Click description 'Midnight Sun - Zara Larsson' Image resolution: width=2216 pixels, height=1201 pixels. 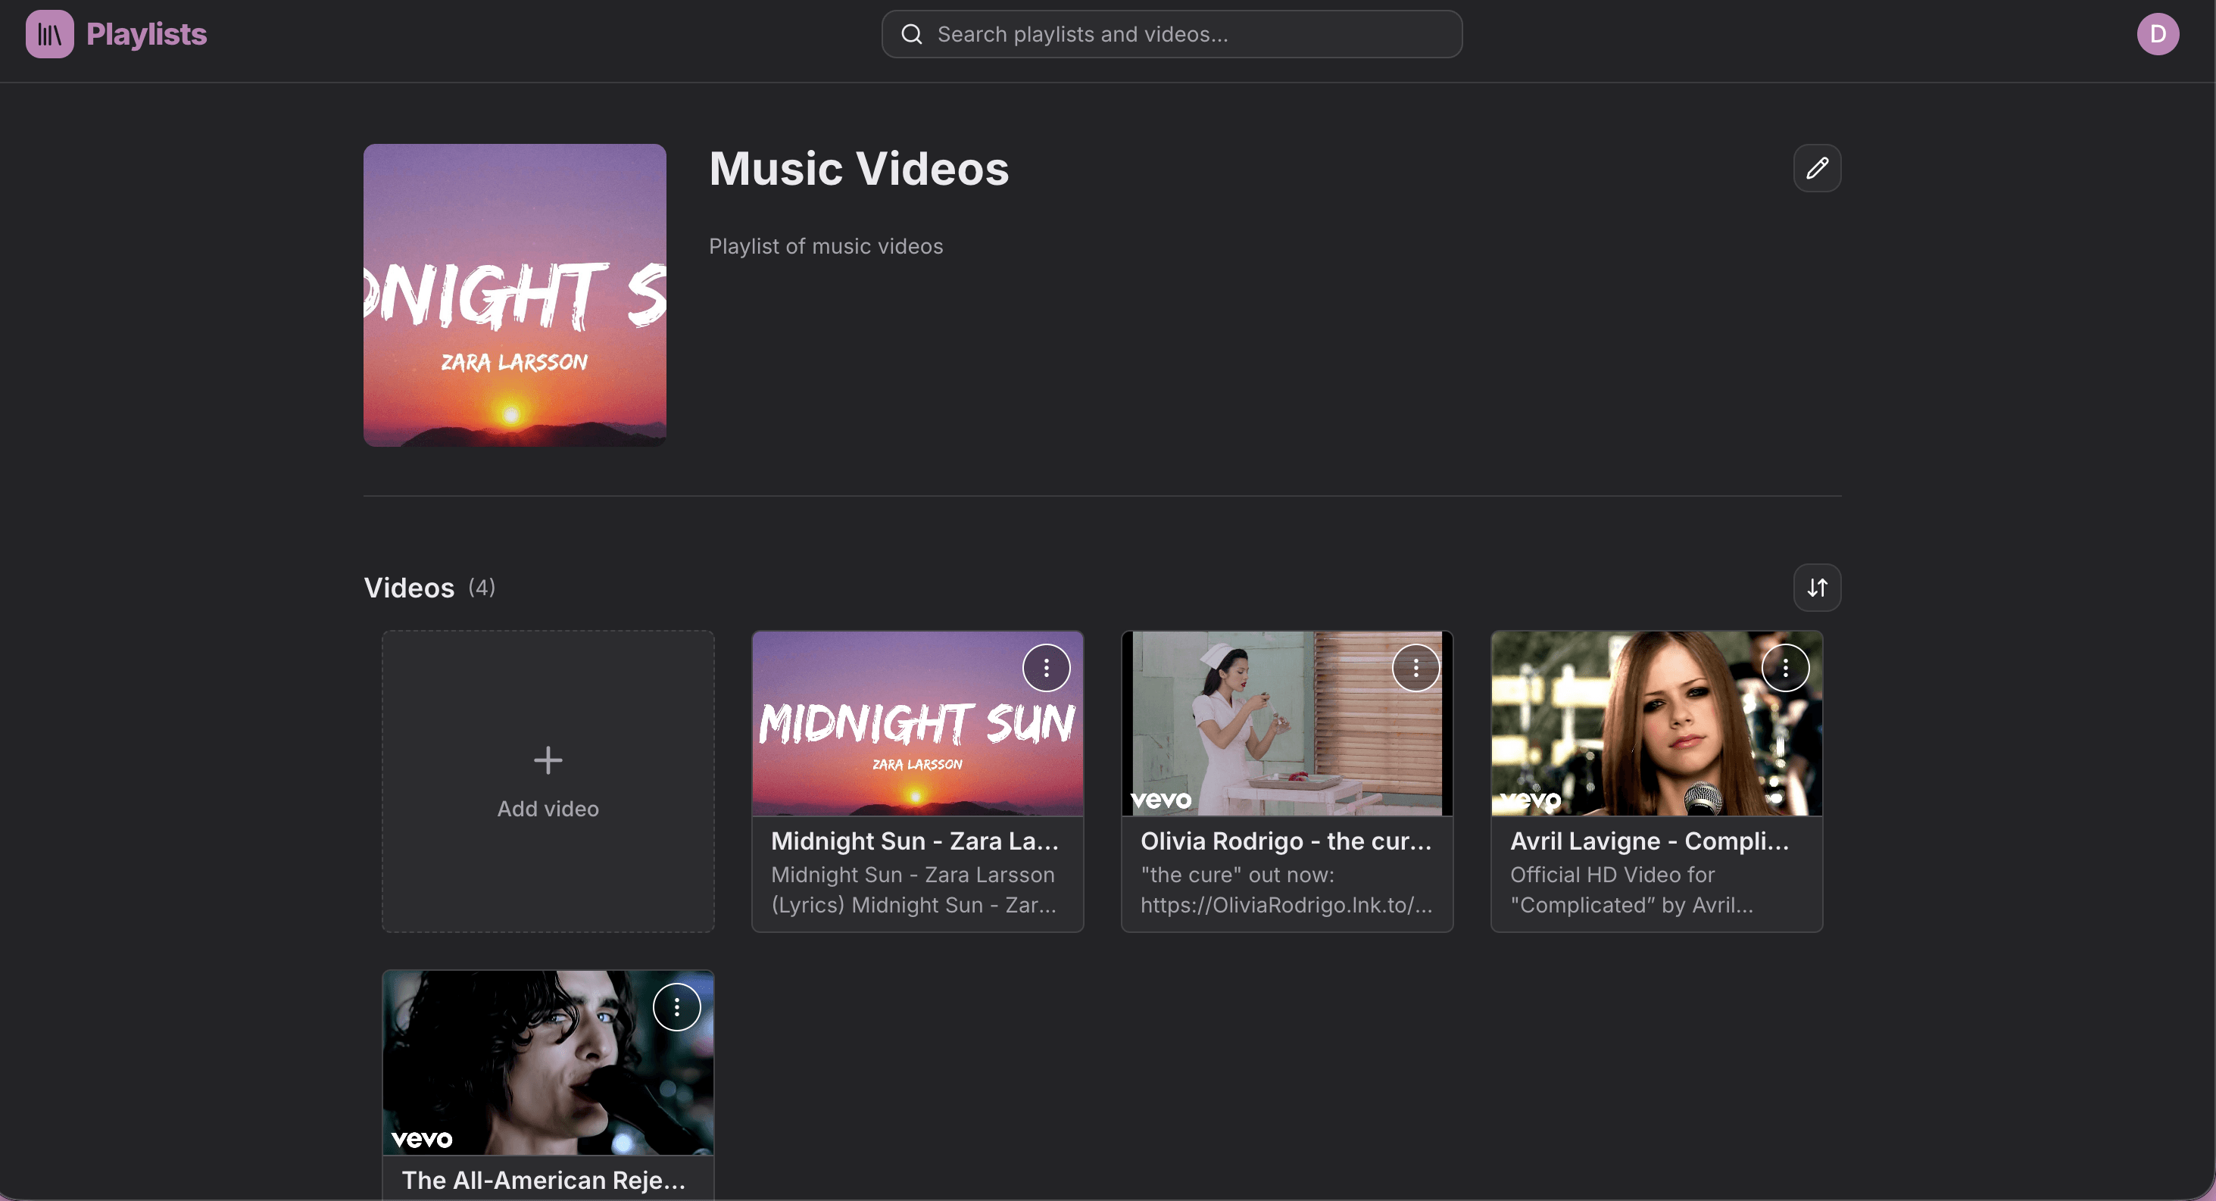pos(913,875)
